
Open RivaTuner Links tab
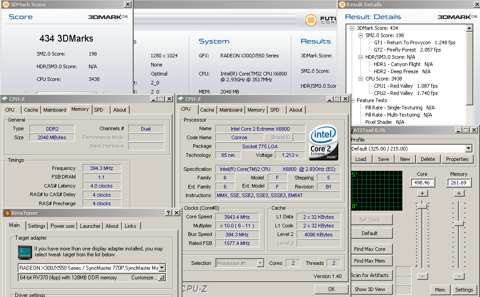130,226
